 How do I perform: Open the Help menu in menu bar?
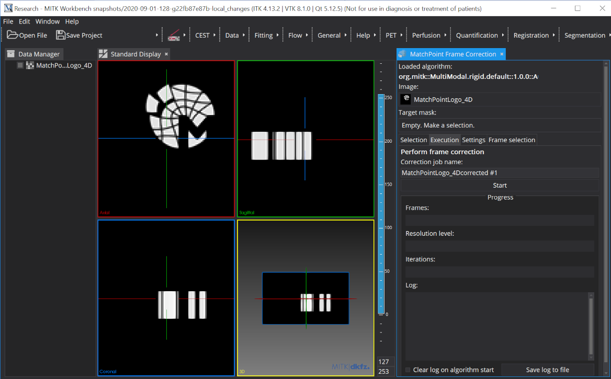(72, 21)
